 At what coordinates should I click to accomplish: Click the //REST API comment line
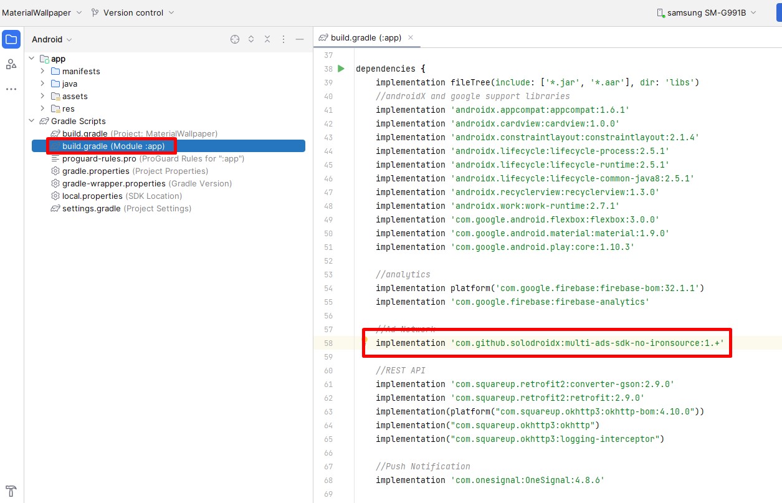pyautogui.click(x=400, y=370)
